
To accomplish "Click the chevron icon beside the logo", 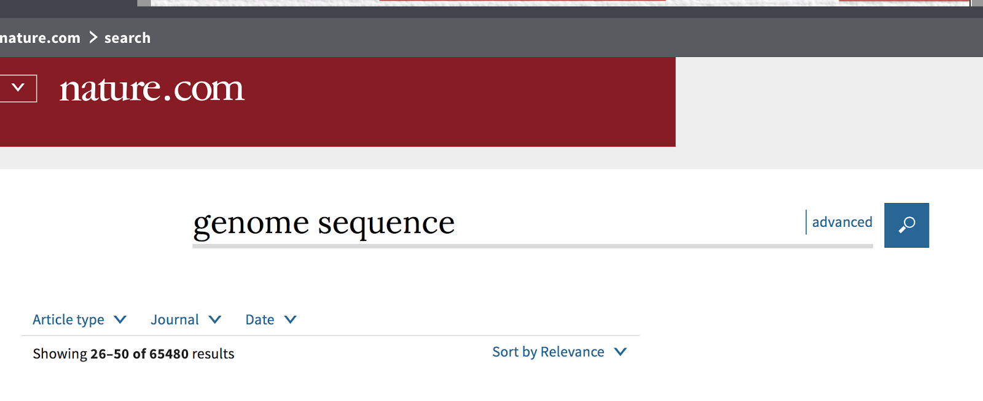I will coord(18,87).
